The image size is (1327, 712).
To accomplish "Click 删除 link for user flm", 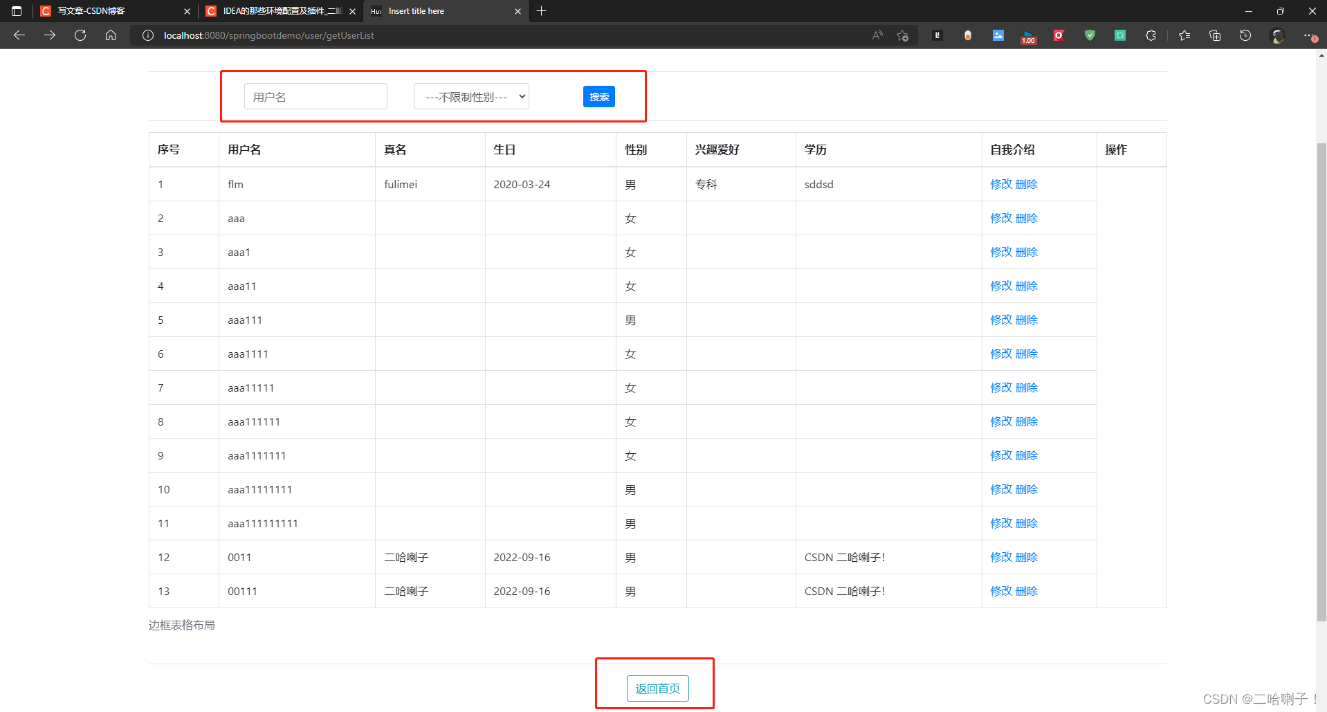I will pos(1027,184).
